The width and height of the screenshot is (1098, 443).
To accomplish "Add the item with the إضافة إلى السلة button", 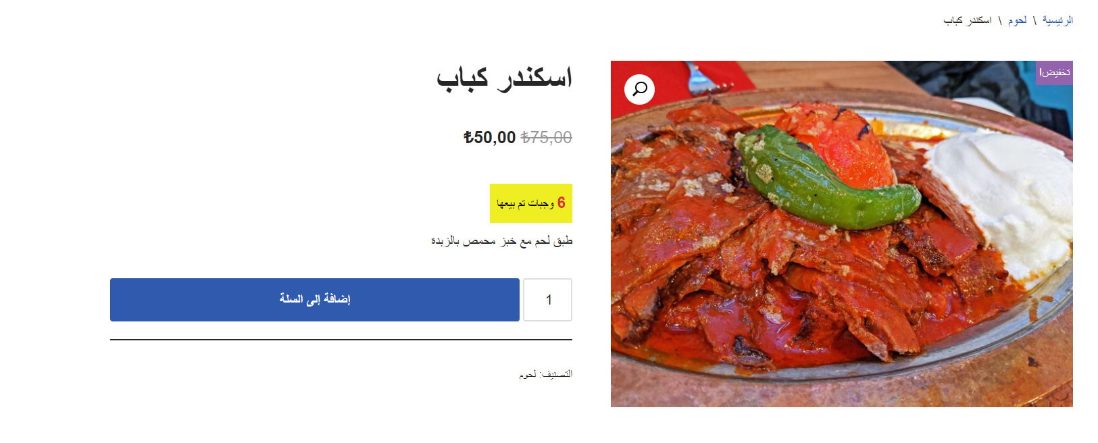I will 315,300.
